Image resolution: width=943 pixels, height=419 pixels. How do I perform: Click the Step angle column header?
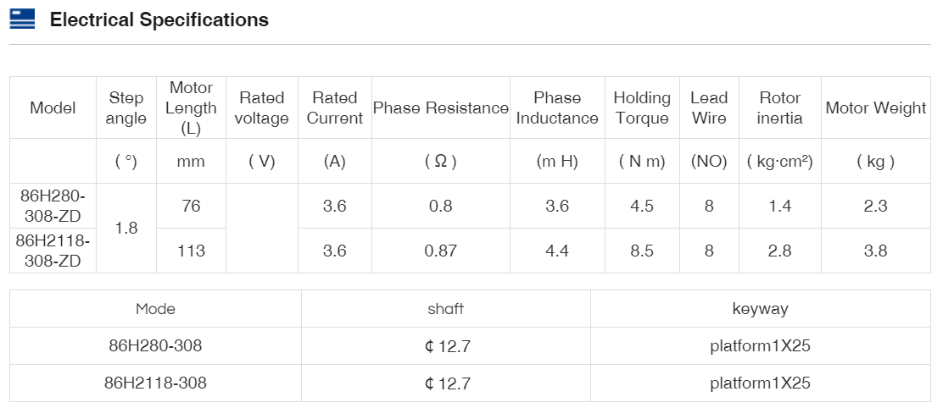(x=126, y=108)
